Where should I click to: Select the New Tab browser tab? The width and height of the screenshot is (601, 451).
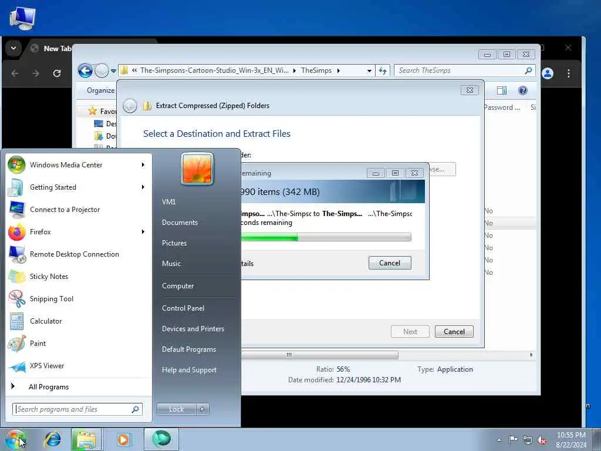click(52, 49)
